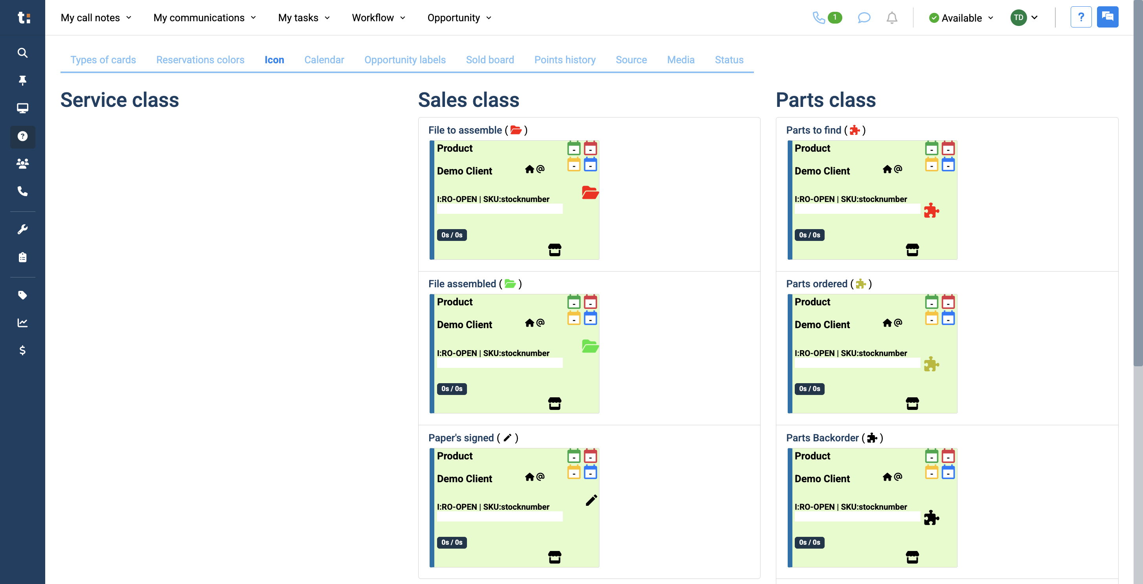Open the blue conversations button top right
Image resolution: width=1143 pixels, height=584 pixels.
click(1108, 17)
